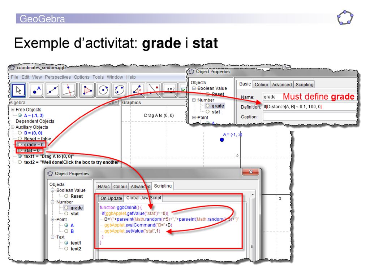Switch to Colour tab in lower Object Properties
The width and height of the screenshot is (370, 277).
120,186
